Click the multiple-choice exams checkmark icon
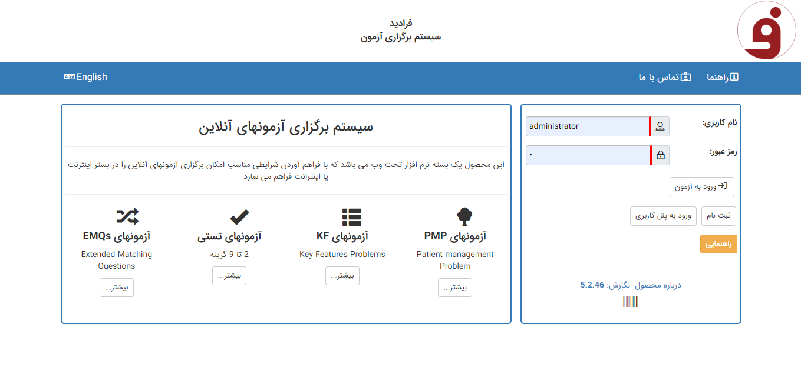 pos(239,216)
